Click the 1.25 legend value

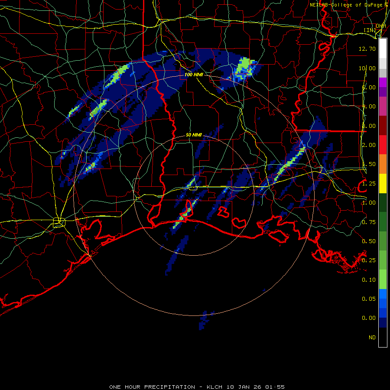(369, 184)
